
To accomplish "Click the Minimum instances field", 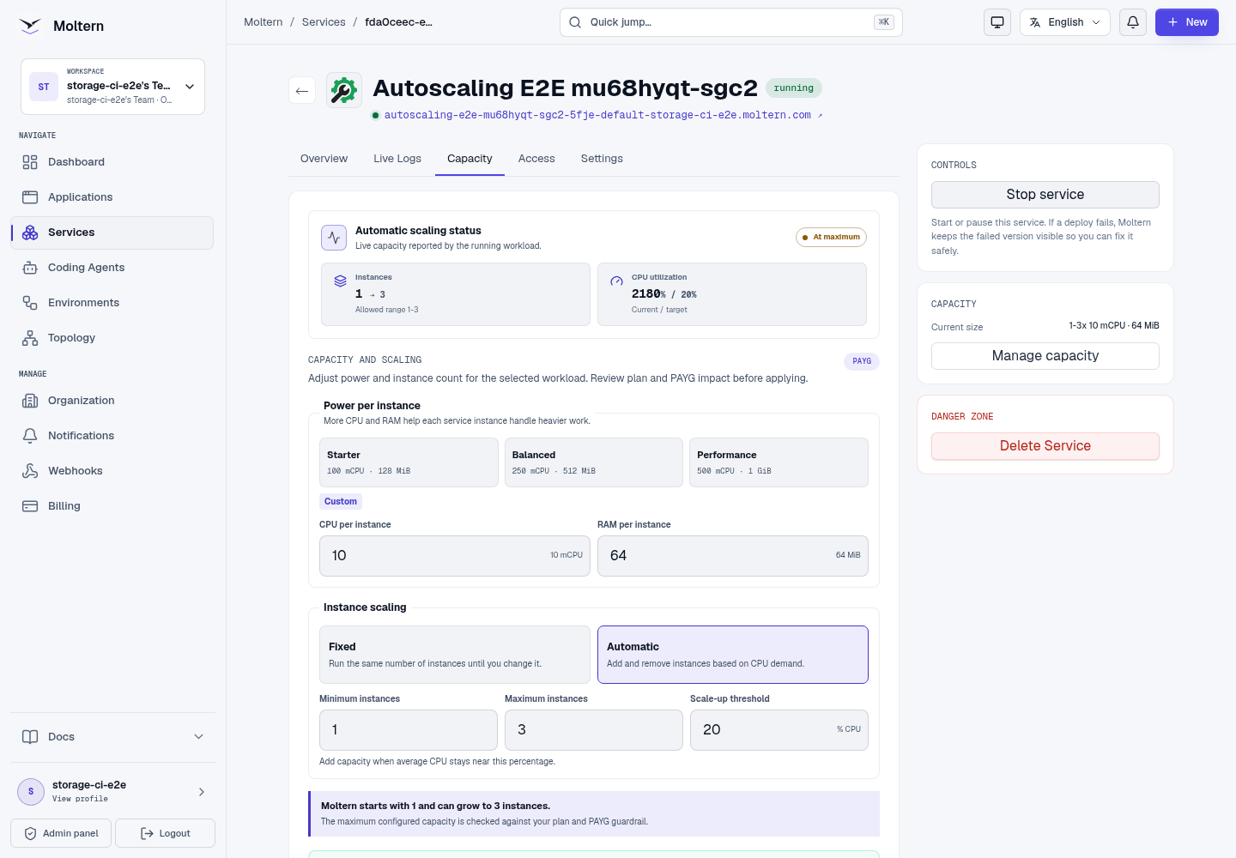I will 409,730.
